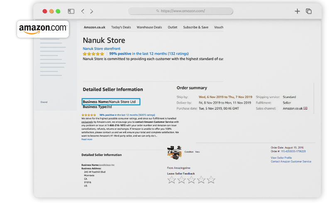Image resolution: width=332 pixels, height=207 pixels.
Task: Rate seller five stars
Action: (211, 180)
